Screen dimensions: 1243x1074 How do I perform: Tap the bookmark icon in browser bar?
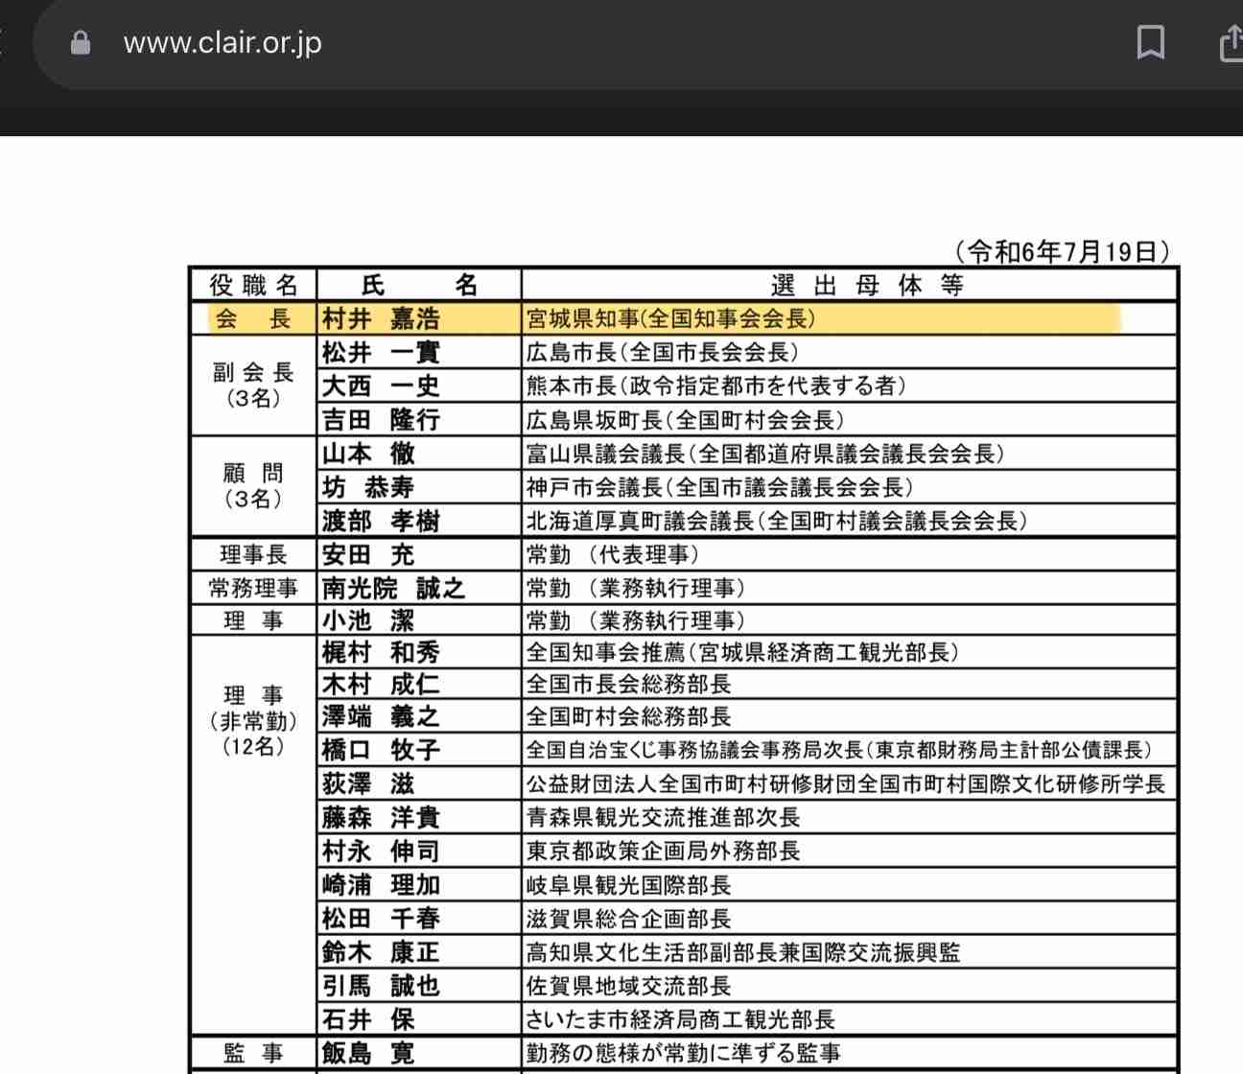point(1150,43)
